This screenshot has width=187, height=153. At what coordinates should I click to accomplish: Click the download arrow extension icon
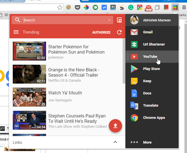(140, 7)
